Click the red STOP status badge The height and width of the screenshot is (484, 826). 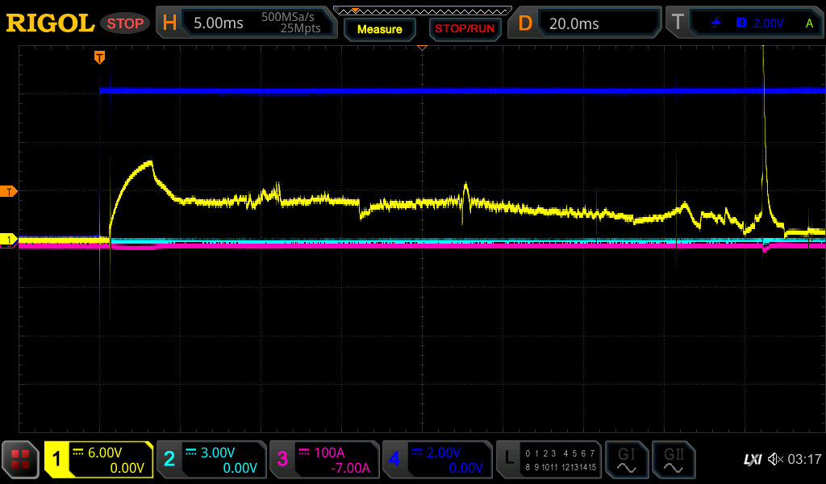(x=125, y=23)
